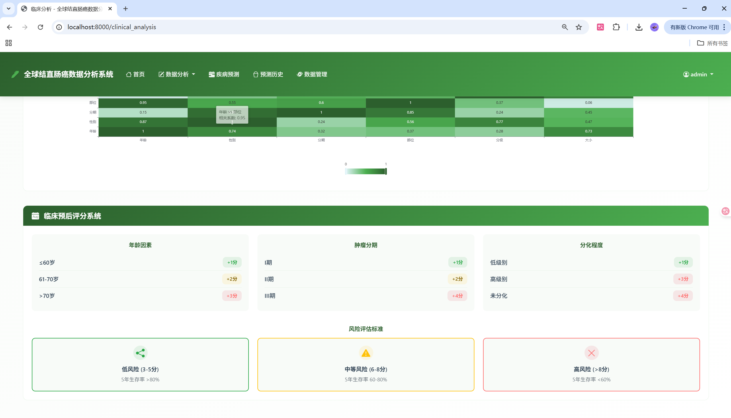This screenshot has width=731, height=418.
Task: Click the pencil logo beside system title
Action: click(x=15, y=74)
